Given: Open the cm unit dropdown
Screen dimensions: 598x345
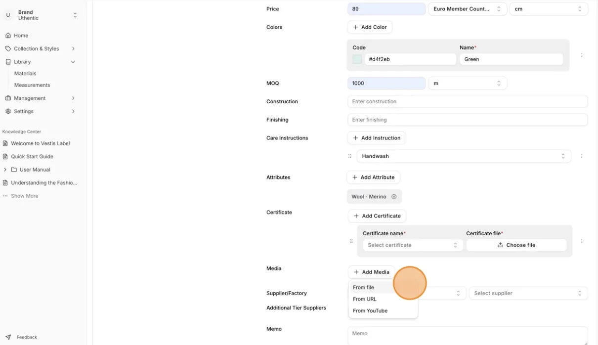Looking at the screenshot, I should tap(549, 9).
